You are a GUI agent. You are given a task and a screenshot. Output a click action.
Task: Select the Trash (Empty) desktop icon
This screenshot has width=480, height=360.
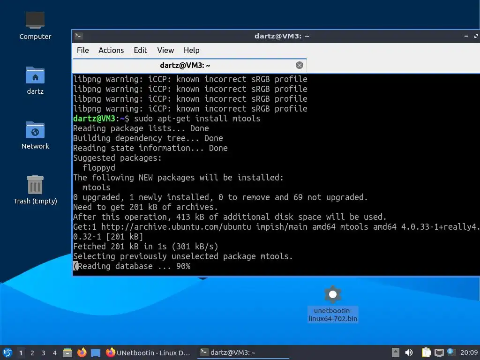click(x=35, y=190)
